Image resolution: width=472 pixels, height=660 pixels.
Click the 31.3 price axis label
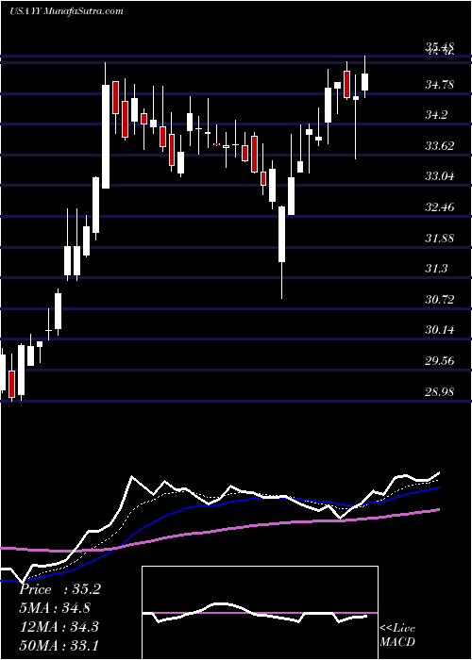click(x=435, y=269)
